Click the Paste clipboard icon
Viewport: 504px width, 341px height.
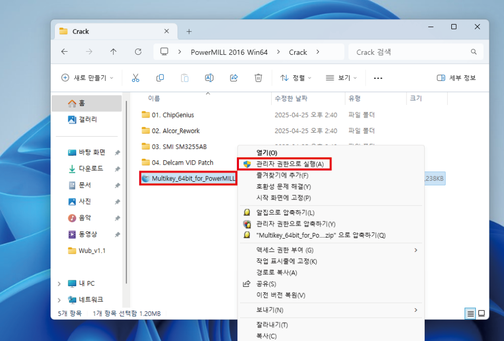185,78
